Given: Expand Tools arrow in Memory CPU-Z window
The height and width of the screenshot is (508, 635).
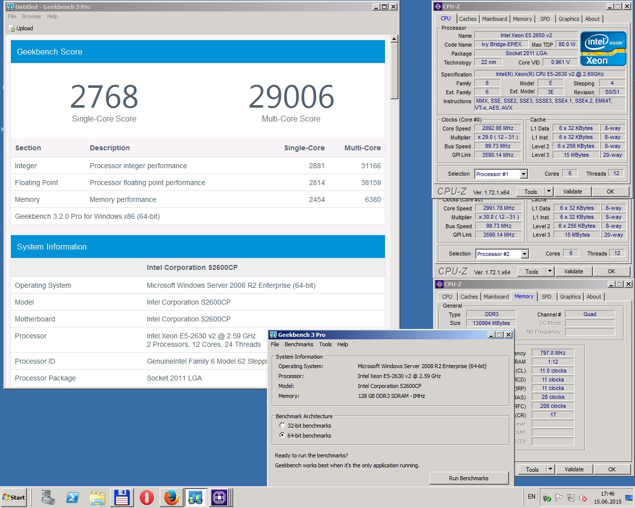Looking at the screenshot, I should tap(550, 469).
